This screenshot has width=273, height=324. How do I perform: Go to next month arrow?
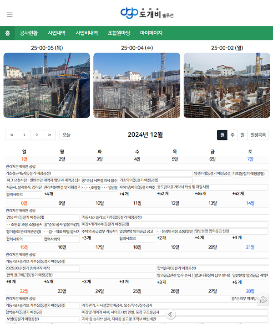pyautogui.click(x=37, y=135)
